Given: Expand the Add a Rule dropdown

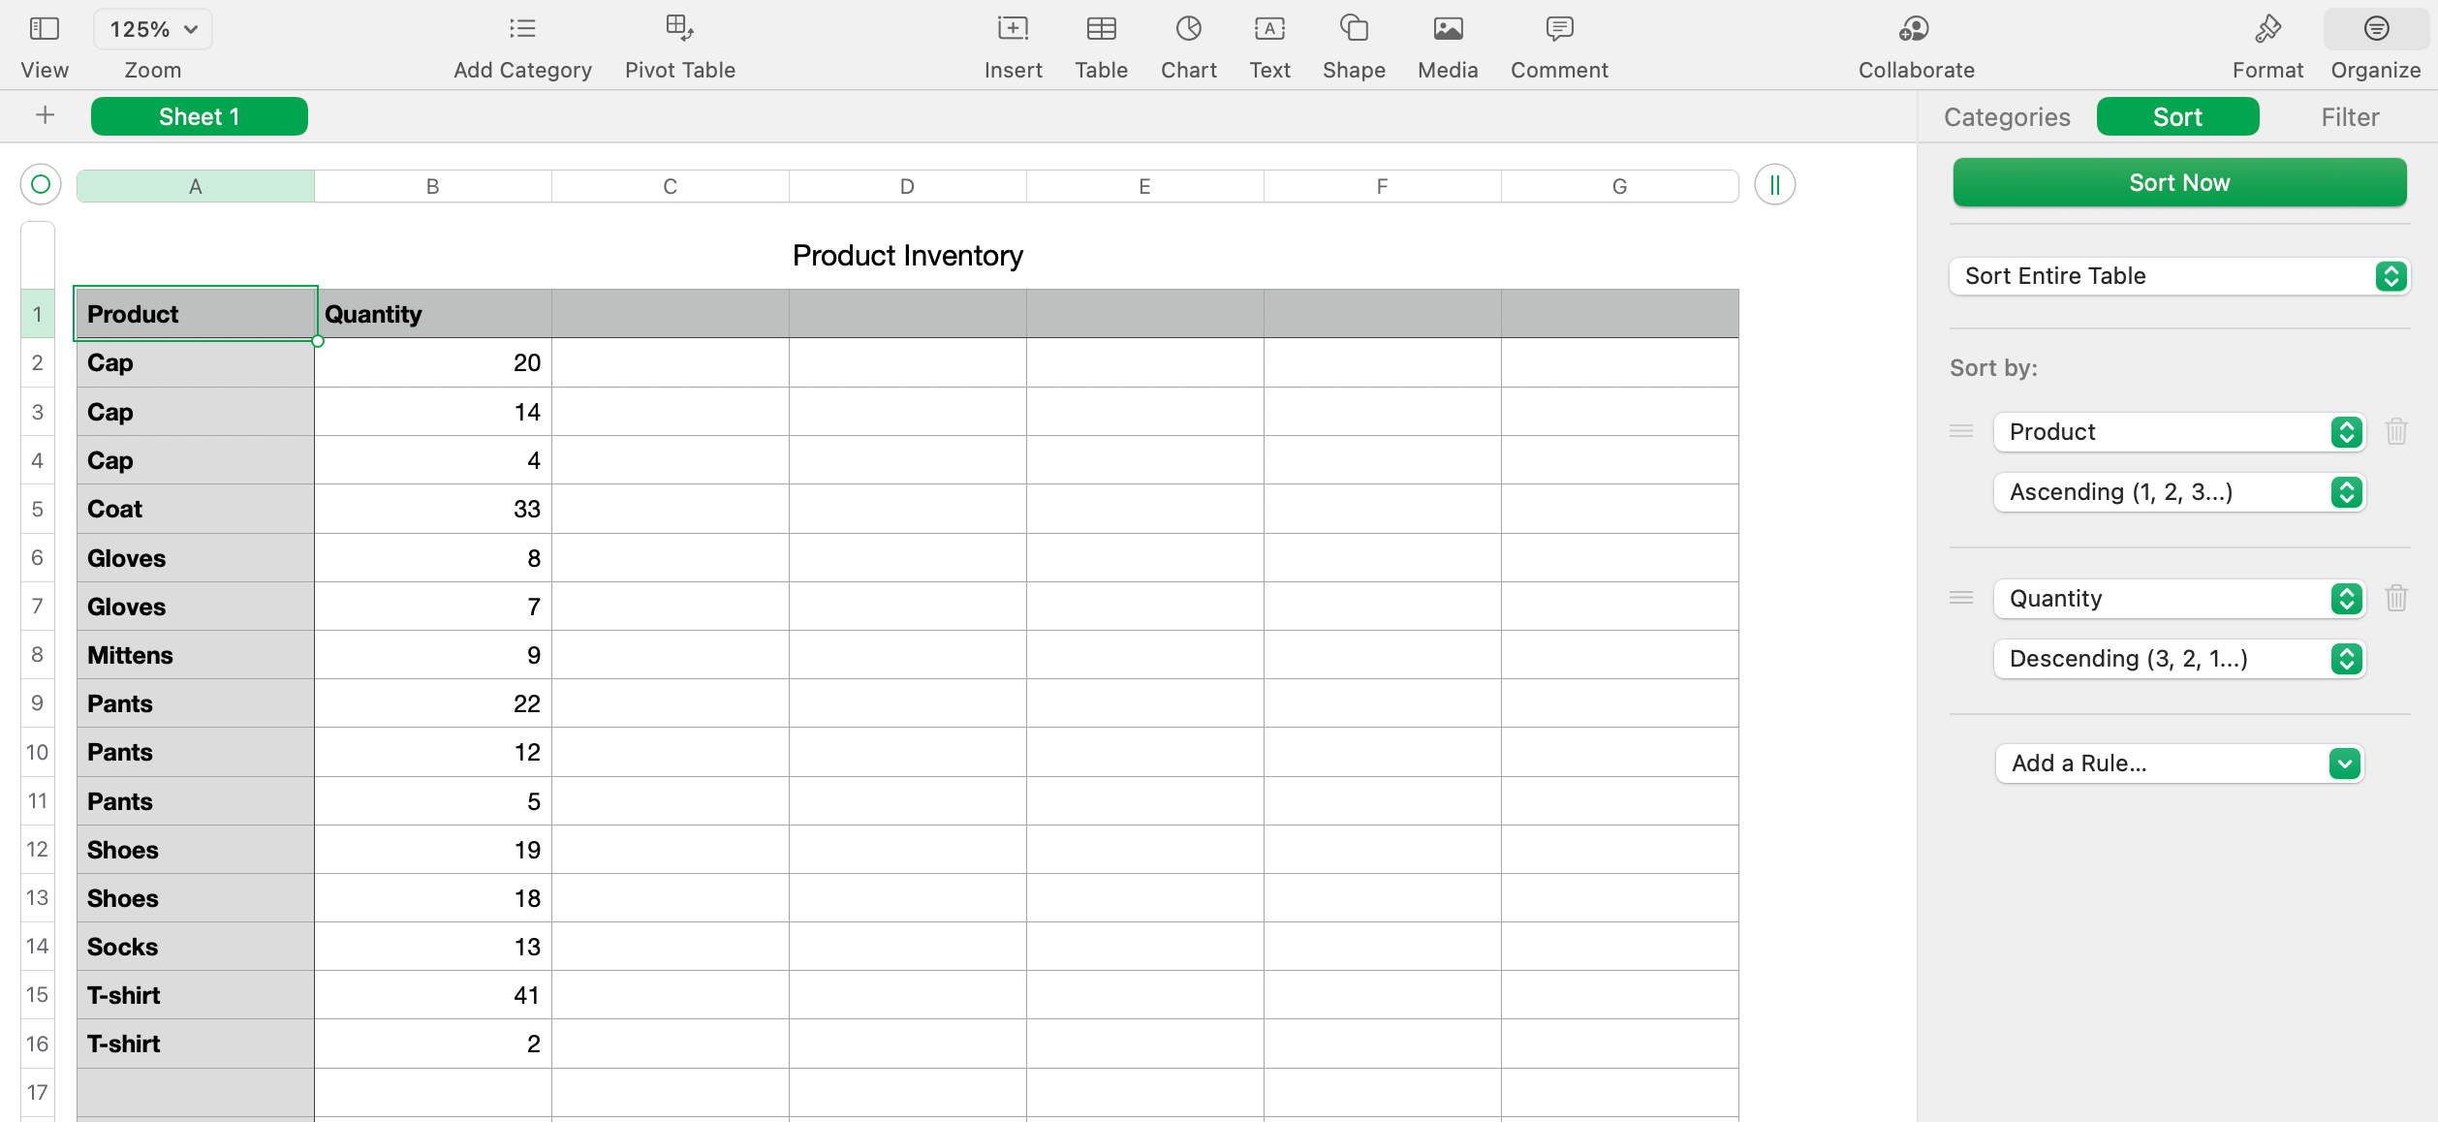Looking at the screenshot, I should 2178,764.
